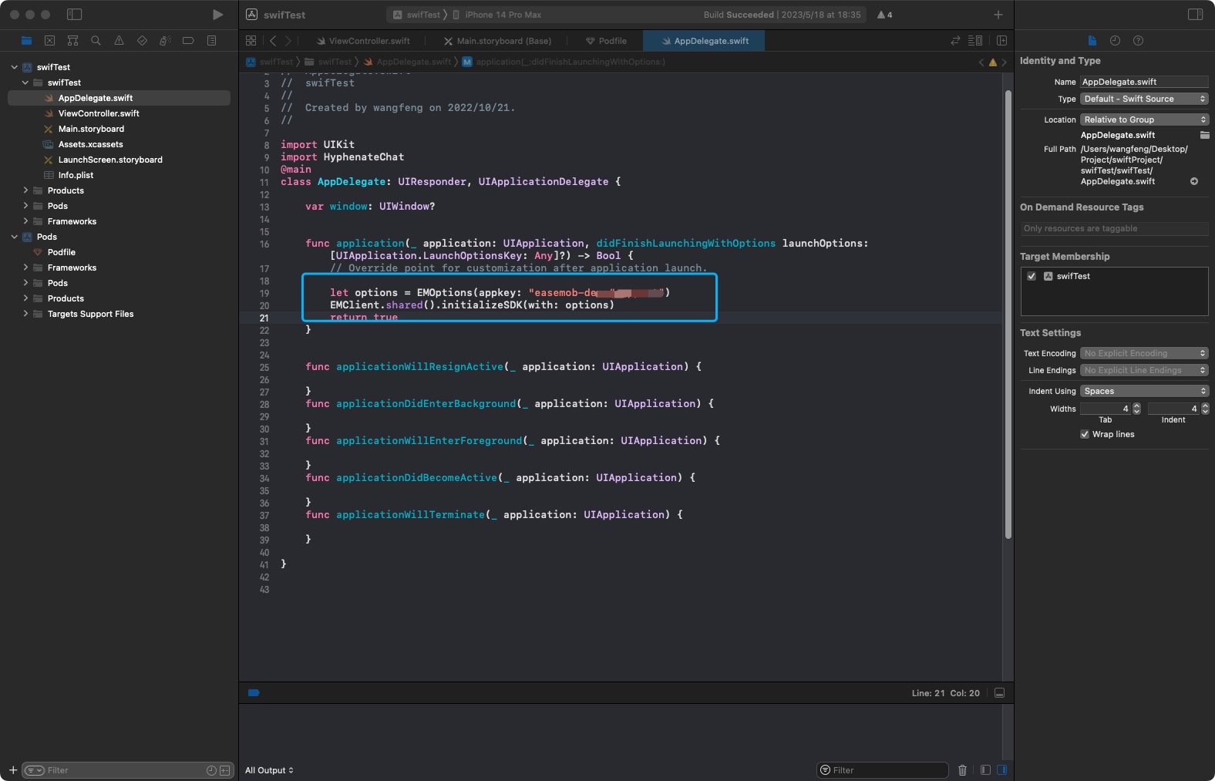Toggle the console pane

click(x=1001, y=770)
